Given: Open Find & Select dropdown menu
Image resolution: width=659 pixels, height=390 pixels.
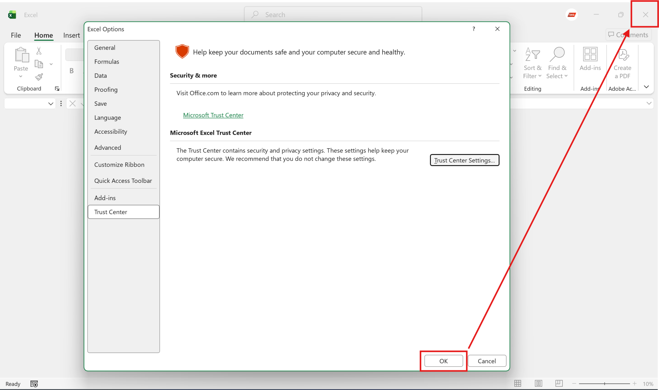Looking at the screenshot, I should click(x=566, y=76).
